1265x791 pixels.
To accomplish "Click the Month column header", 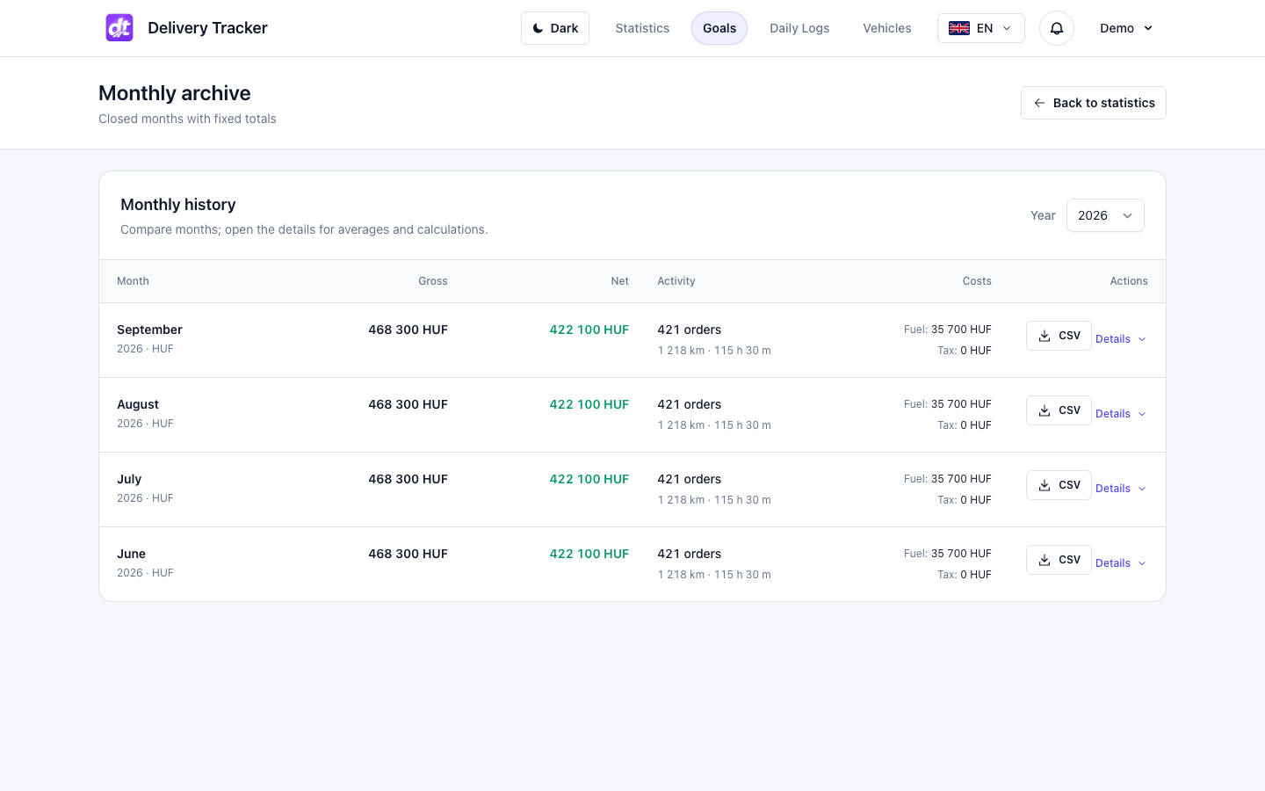I will pos(133,281).
